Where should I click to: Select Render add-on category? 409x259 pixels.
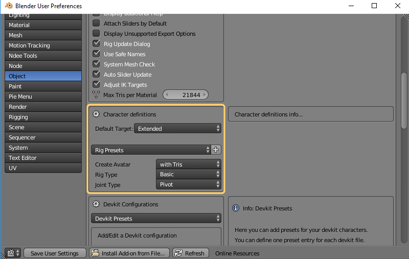(43, 107)
